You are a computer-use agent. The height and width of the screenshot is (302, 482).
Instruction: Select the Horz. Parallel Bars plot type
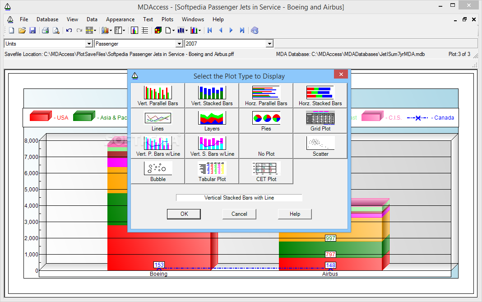coord(266,95)
